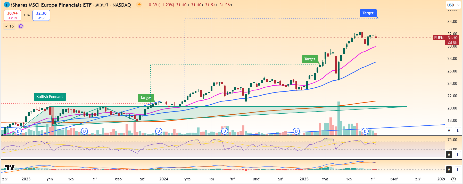Click the dividend D marker near June 2023

tap(84, 131)
